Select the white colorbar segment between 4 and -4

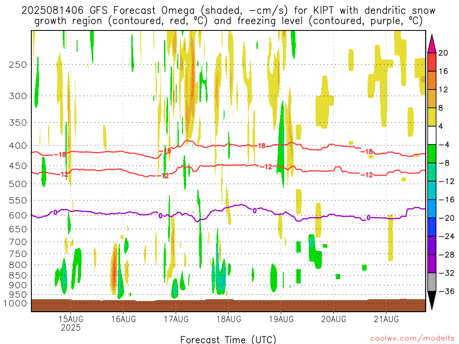click(432, 135)
